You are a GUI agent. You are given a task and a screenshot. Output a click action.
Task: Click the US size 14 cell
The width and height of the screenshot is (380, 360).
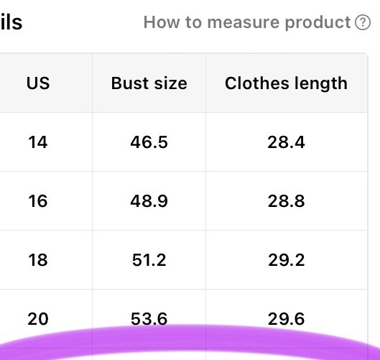(x=38, y=142)
